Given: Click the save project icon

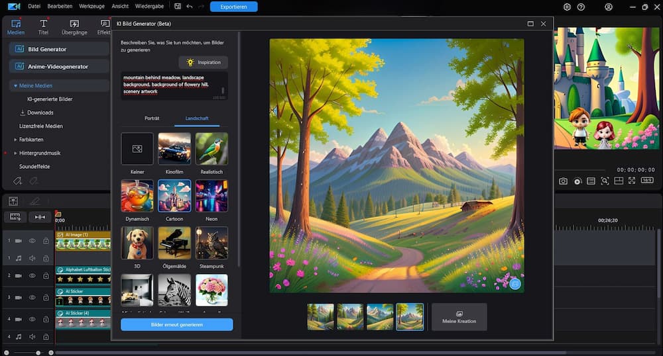Looking at the screenshot, I should (x=177, y=7).
